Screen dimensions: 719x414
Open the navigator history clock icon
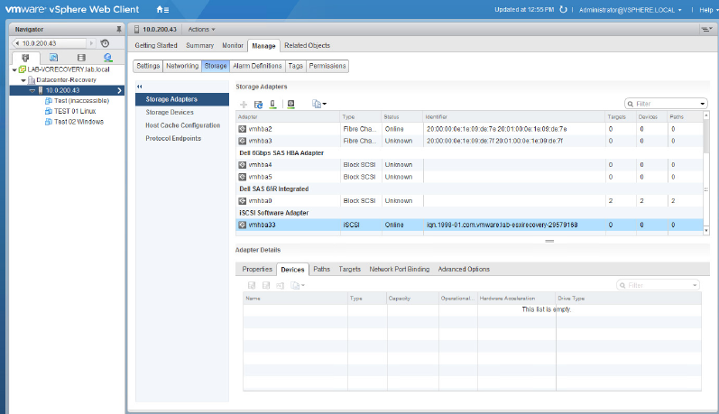click(x=105, y=42)
